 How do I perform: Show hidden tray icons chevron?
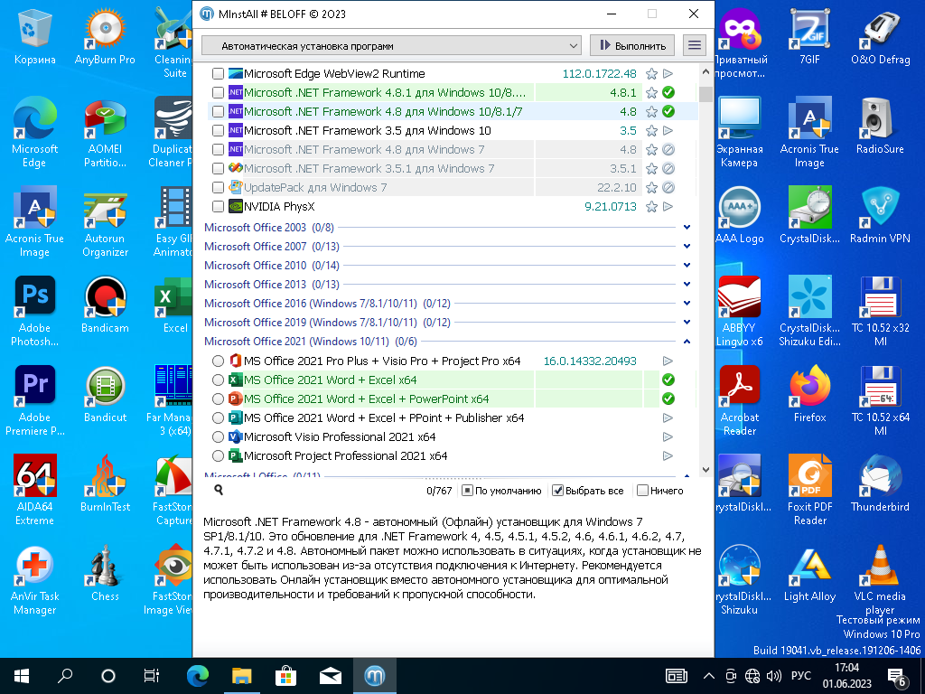(709, 676)
